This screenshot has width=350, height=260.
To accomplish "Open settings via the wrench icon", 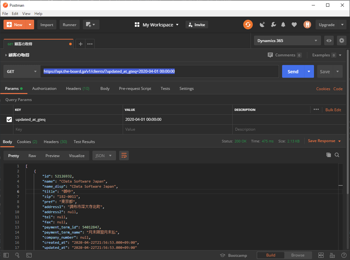I will coord(273,25).
